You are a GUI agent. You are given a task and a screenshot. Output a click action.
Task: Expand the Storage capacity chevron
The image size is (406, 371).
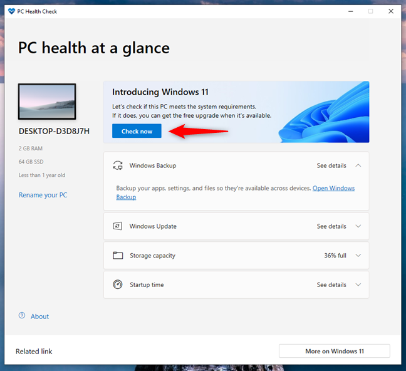coord(358,256)
